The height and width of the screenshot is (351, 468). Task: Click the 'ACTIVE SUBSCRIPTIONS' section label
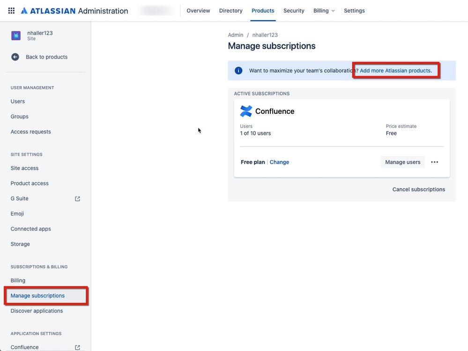click(262, 94)
